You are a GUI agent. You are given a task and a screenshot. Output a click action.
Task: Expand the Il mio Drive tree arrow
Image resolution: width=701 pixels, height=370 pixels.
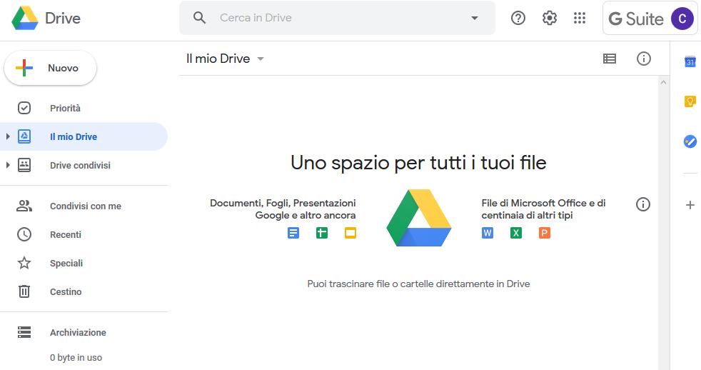click(x=8, y=136)
